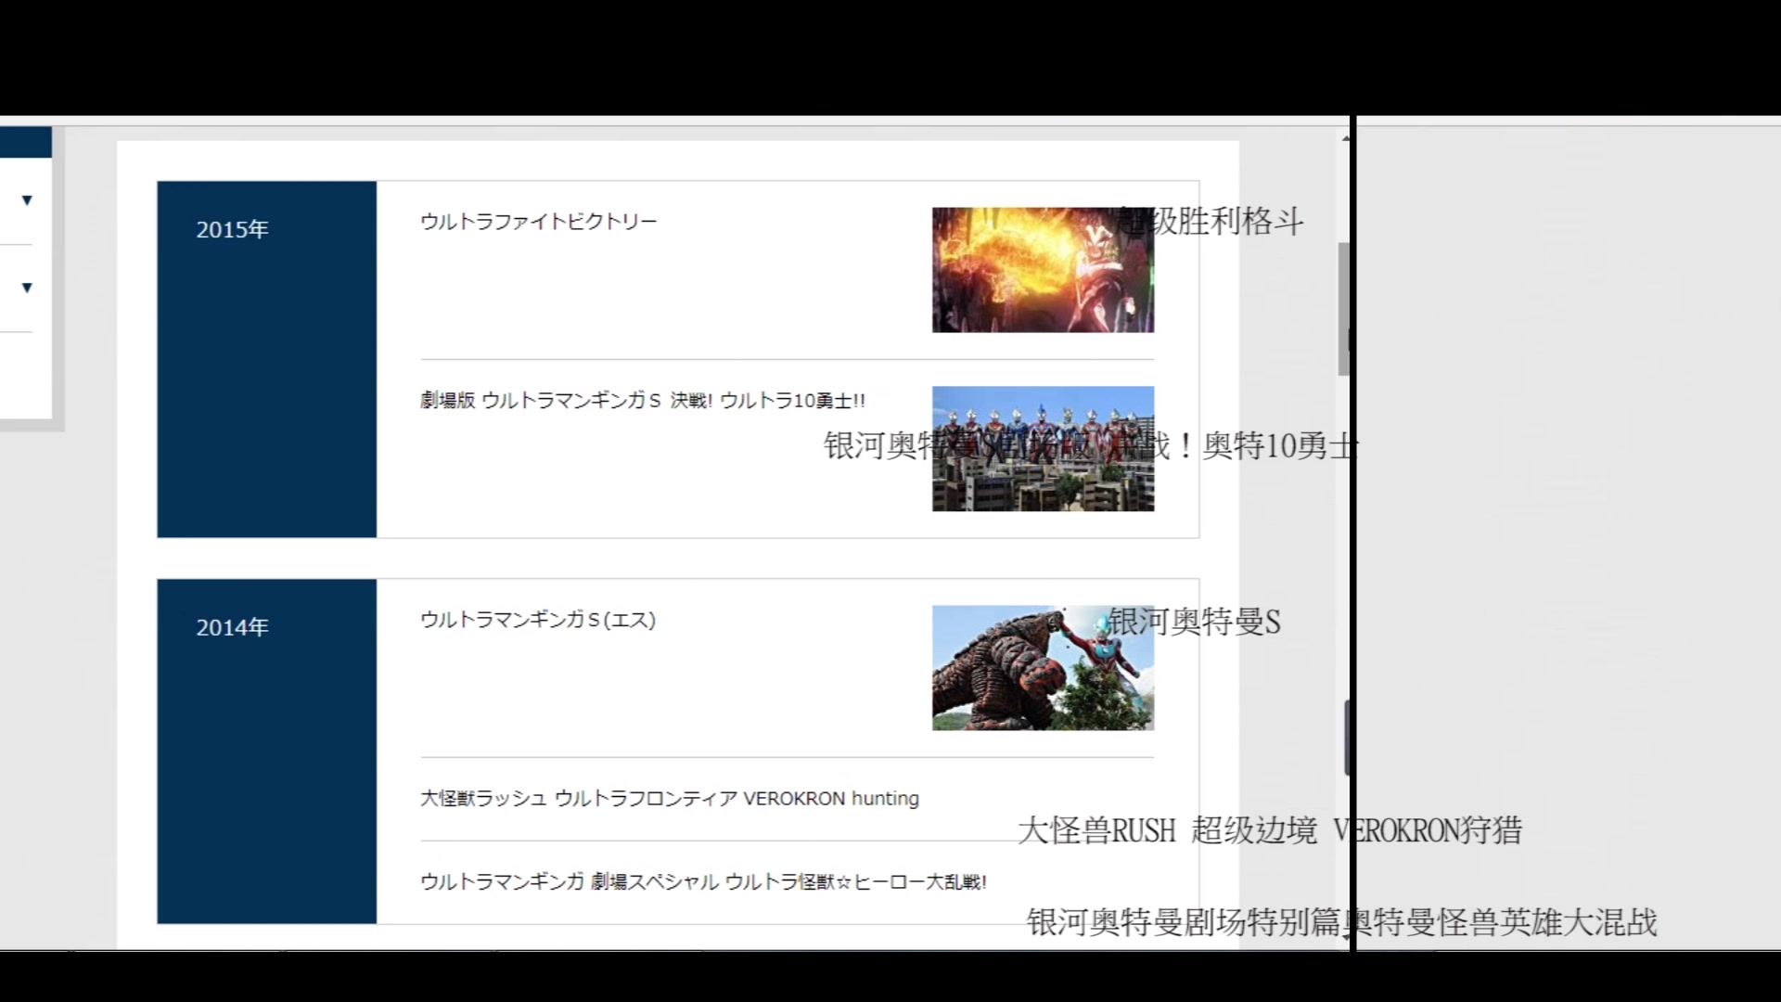
Task: Click the Ultra Fight Victory fire-scene thumbnail
Action: [x=1043, y=270]
